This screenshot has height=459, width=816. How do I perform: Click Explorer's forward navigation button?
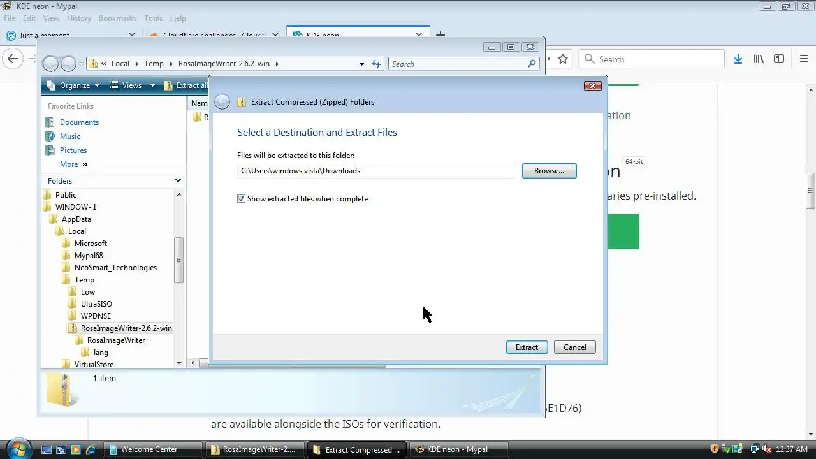[68, 64]
